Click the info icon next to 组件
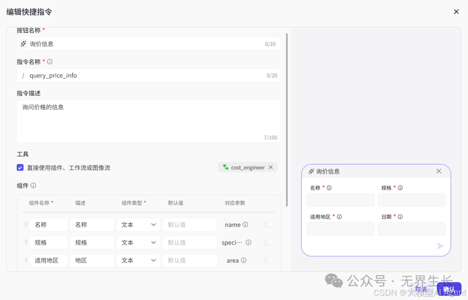The image size is (468, 300). point(33,185)
